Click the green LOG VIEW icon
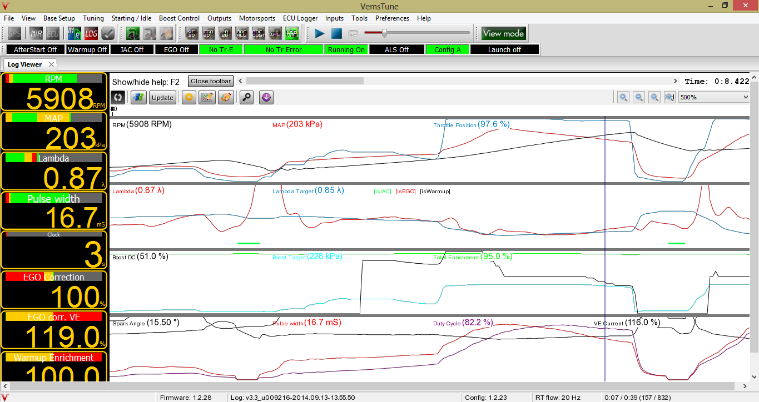This screenshot has width=759, height=402. point(292,33)
